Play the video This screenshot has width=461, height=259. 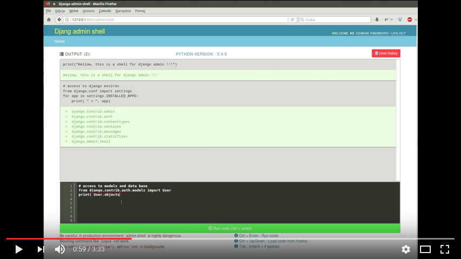click(x=19, y=249)
